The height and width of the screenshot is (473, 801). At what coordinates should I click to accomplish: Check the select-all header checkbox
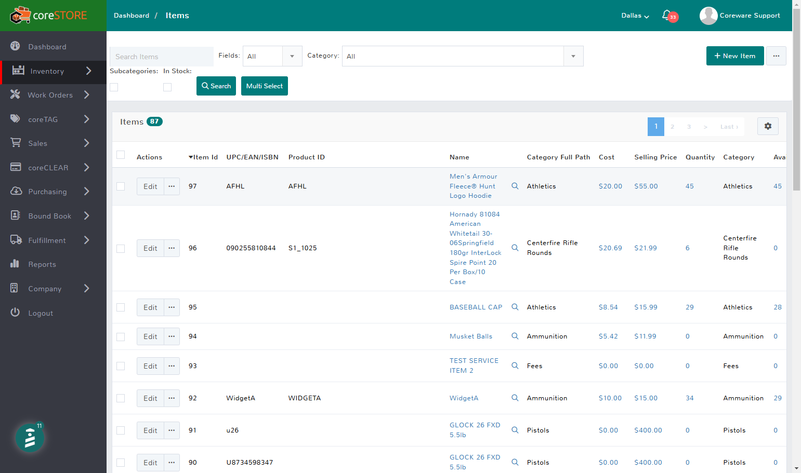[x=121, y=155]
